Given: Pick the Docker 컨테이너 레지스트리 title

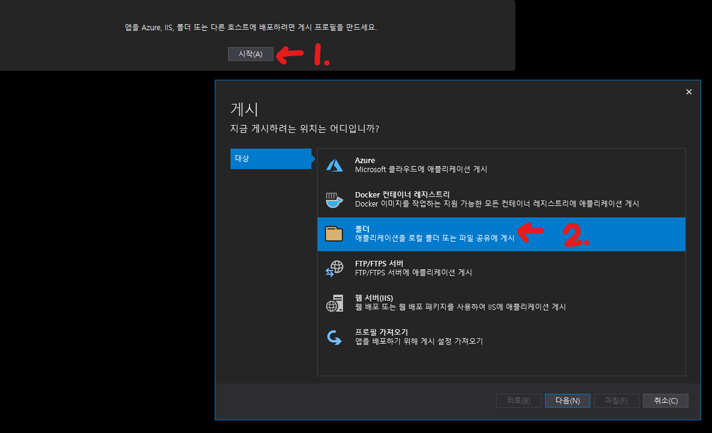Looking at the screenshot, I should 402,194.
